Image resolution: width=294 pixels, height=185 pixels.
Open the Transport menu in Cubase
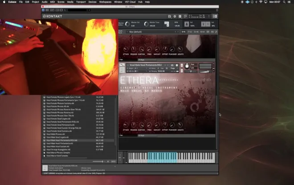pyautogui.click(x=81, y=2)
